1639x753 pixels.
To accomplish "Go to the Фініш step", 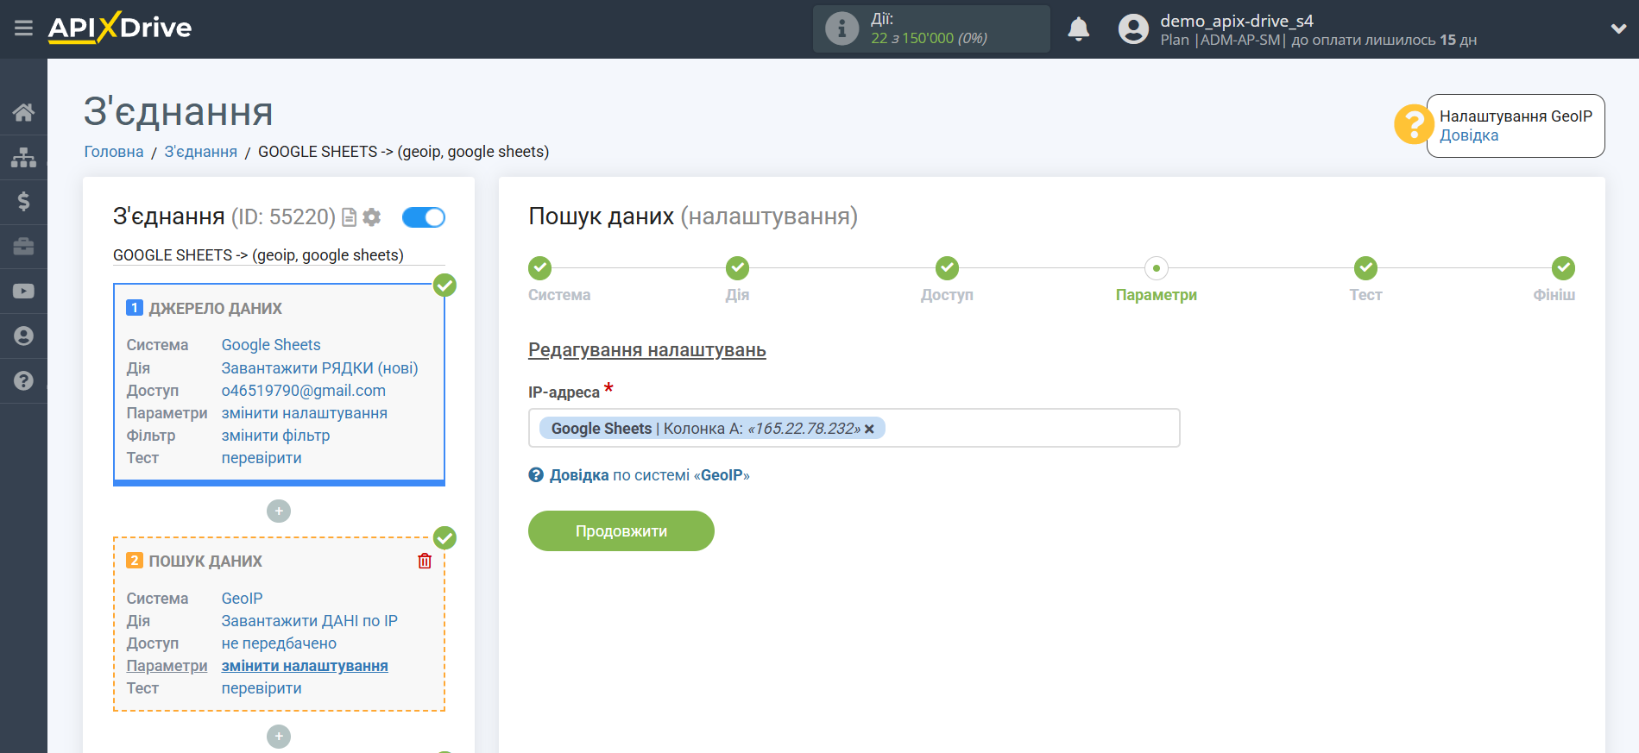I will coord(1563,268).
